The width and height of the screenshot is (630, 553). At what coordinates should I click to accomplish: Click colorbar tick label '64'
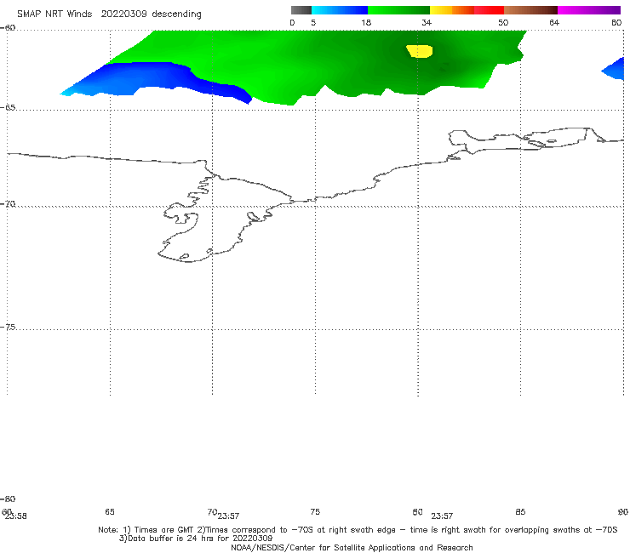click(554, 22)
